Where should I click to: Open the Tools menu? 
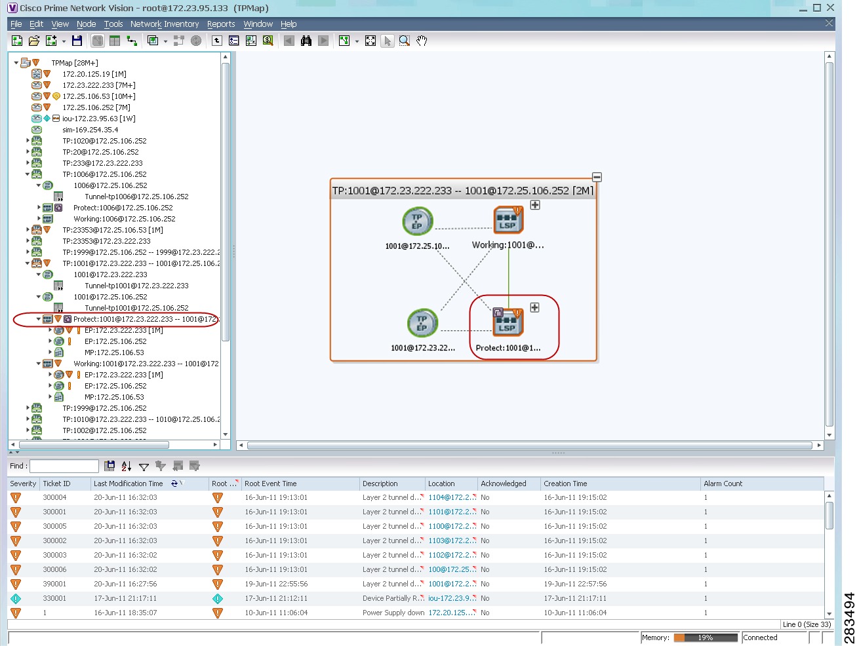113,24
